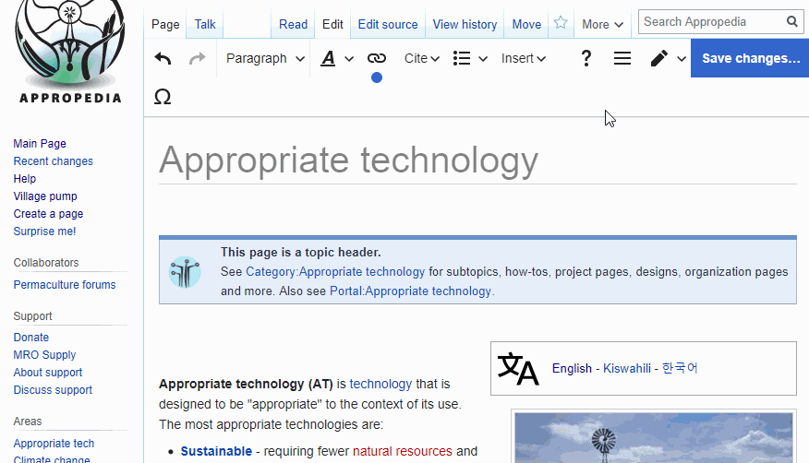Click the pencil switch editor icon
Screen dimensions: 809x463
tap(668, 59)
